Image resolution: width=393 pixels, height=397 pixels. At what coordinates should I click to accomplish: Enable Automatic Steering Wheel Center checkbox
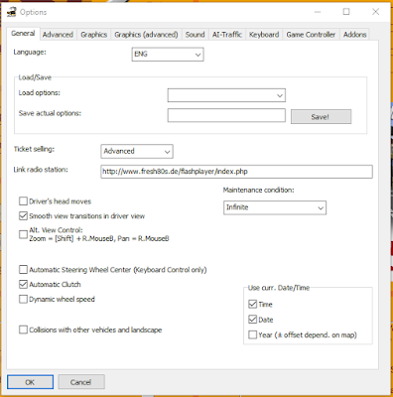(x=23, y=270)
